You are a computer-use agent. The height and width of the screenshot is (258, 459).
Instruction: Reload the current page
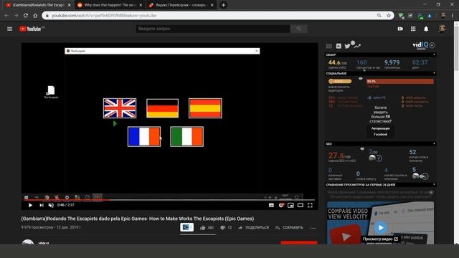pos(26,16)
